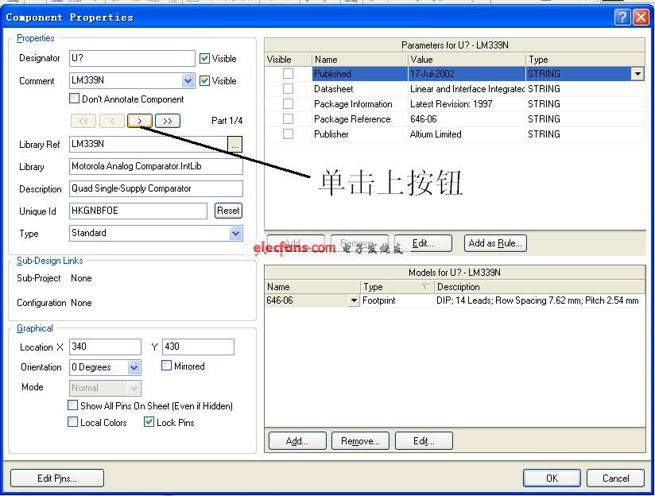
Task: Check Visible box for Publisher parameter
Action: point(288,134)
